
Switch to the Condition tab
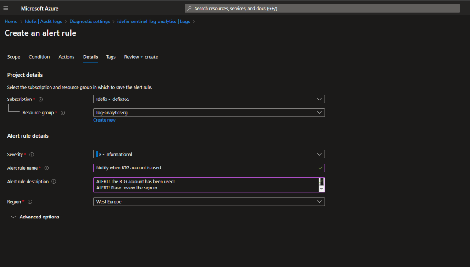click(39, 57)
